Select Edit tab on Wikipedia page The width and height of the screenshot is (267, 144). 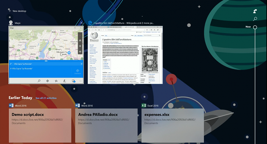tap(136, 36)
